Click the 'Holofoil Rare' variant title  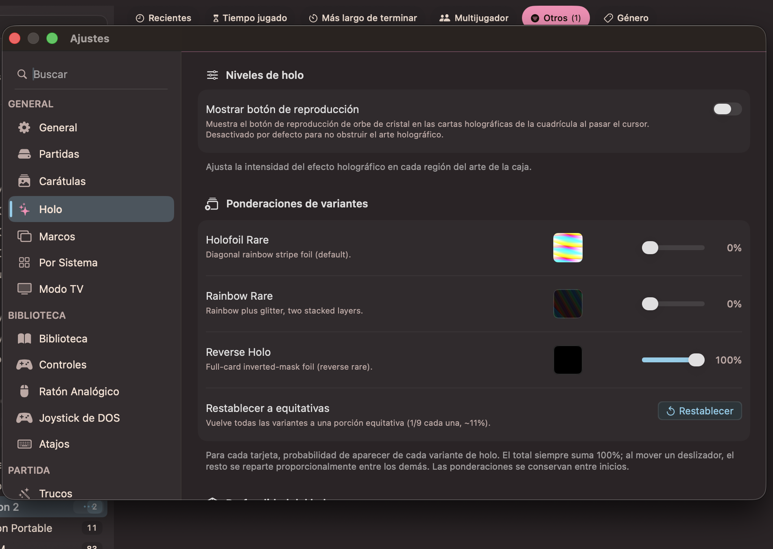(237, 240)
